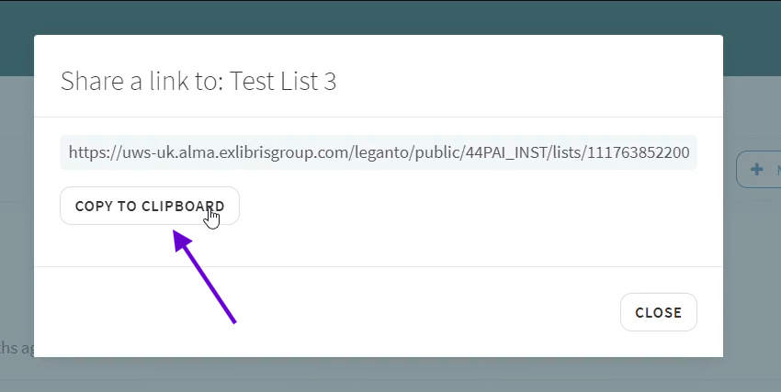Screen dimensions: 781x392
Task: Click the Test List 3 name in title
Action: click(x=283, y=81)
